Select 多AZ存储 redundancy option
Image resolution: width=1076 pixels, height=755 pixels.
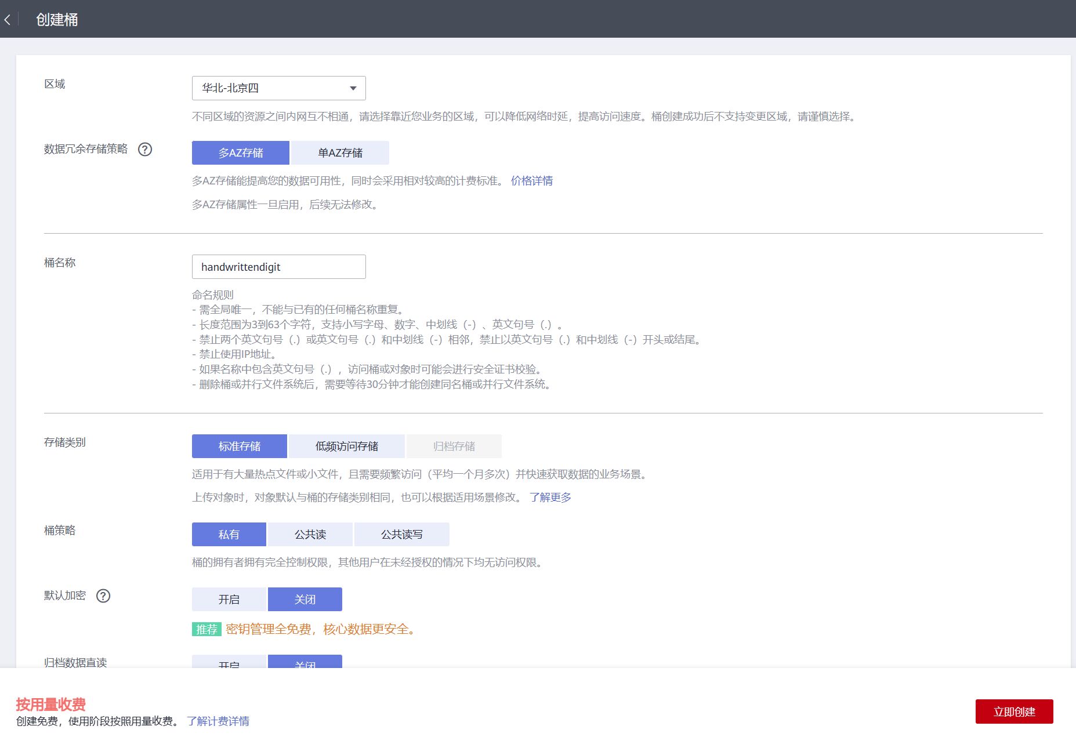(x=241, y=153)
